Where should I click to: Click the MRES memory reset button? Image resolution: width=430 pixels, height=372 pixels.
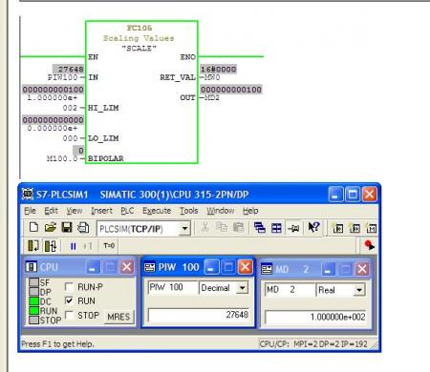click(118, 317)
